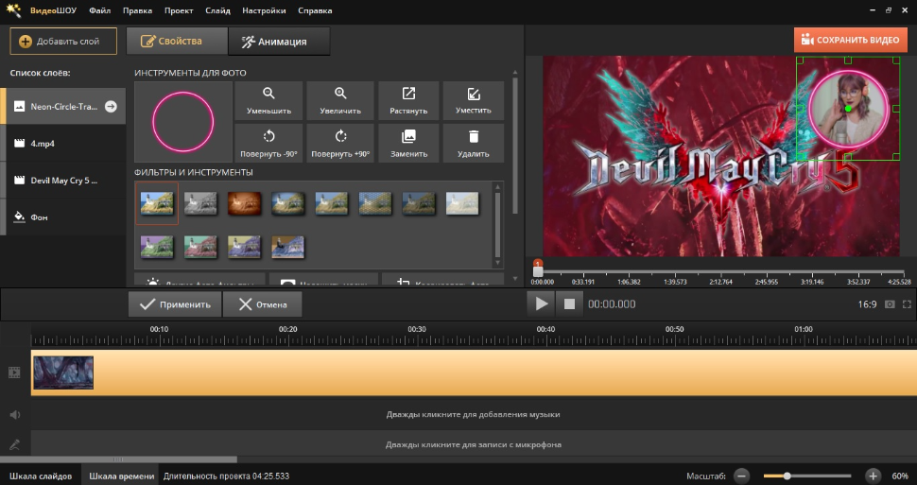Select the 4.mp4 layer
917x485 pixels.
point(63,144)
